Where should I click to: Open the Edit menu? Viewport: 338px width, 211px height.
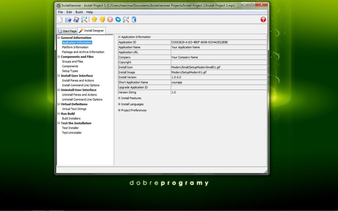[x=69, y=12]
